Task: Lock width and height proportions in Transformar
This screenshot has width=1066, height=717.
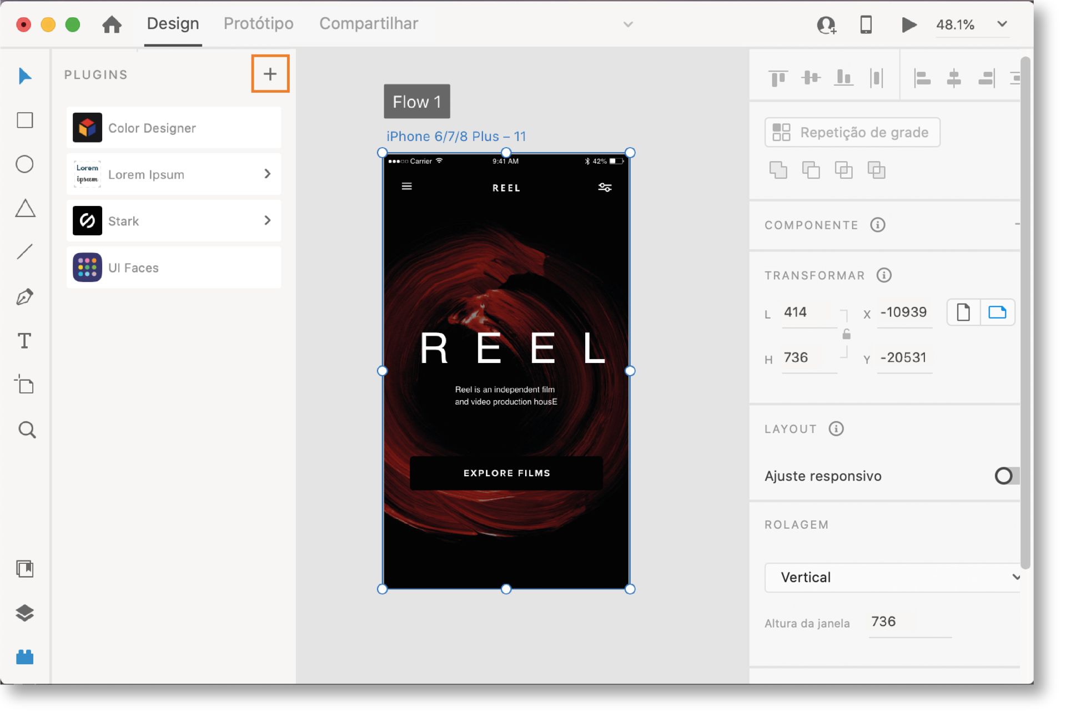Action: 847,335
